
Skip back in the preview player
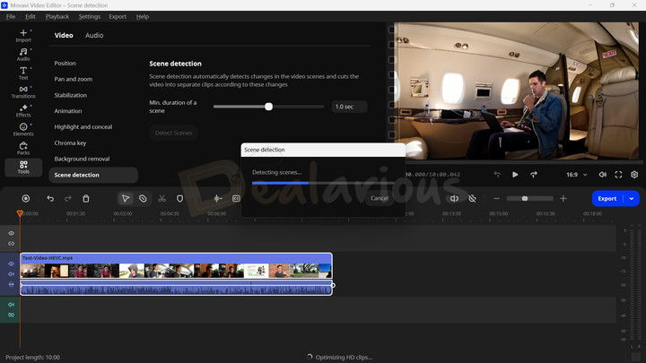click(x=497, y=175)
